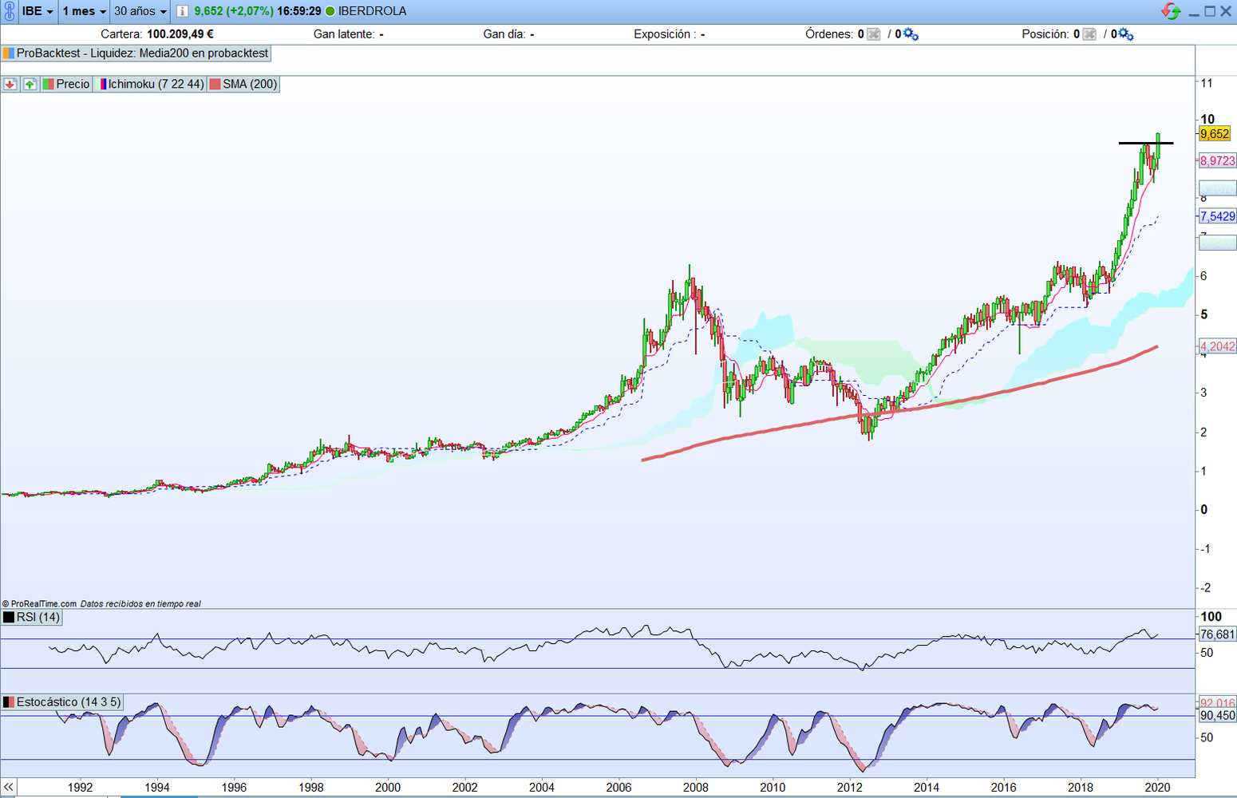The height and width of the screenshot is (798, 1237).
Task: Open the Posición gear settings icon
Action: point(1126,34)
